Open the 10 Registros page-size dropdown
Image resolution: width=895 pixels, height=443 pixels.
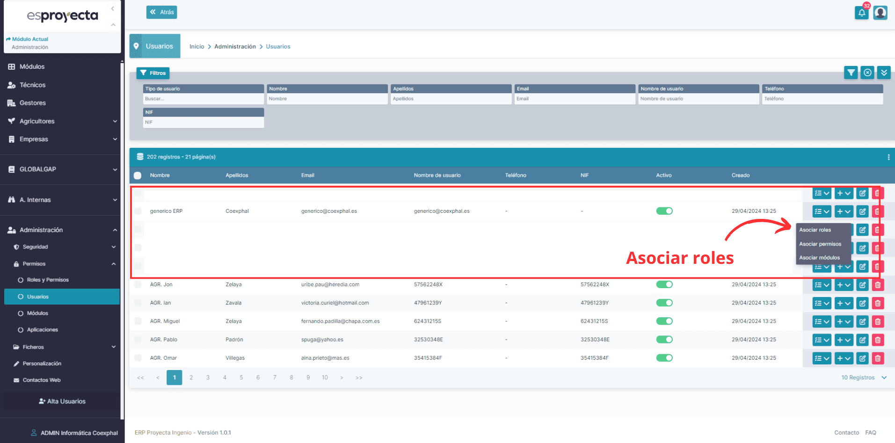tap(863, 378)
